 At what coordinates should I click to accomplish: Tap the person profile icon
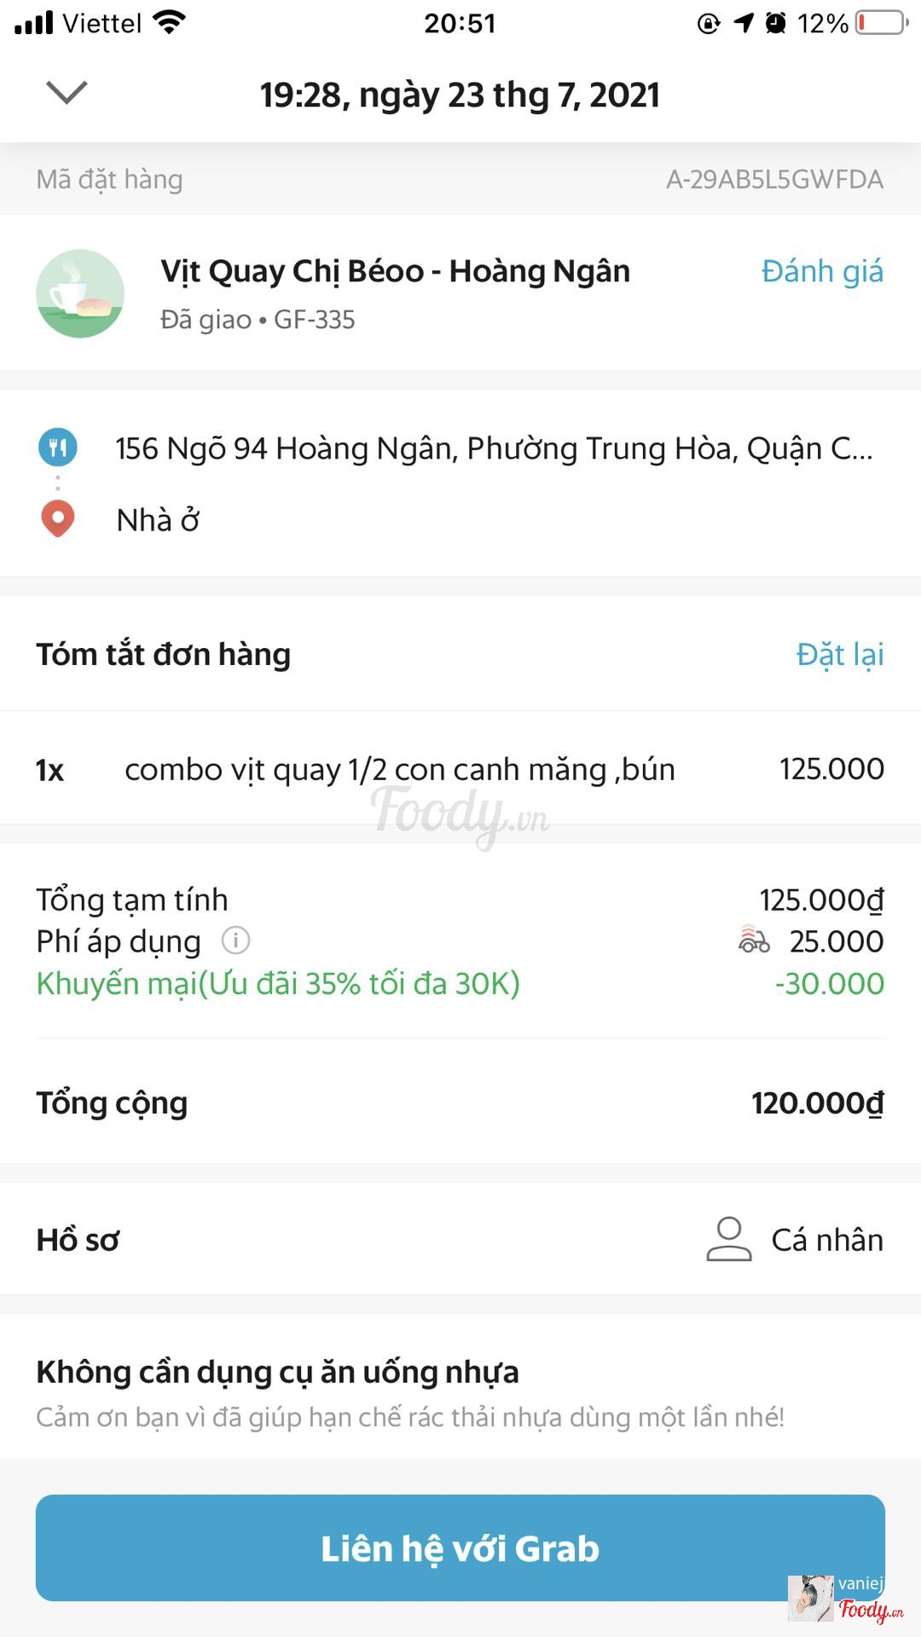coord(728,1239)
